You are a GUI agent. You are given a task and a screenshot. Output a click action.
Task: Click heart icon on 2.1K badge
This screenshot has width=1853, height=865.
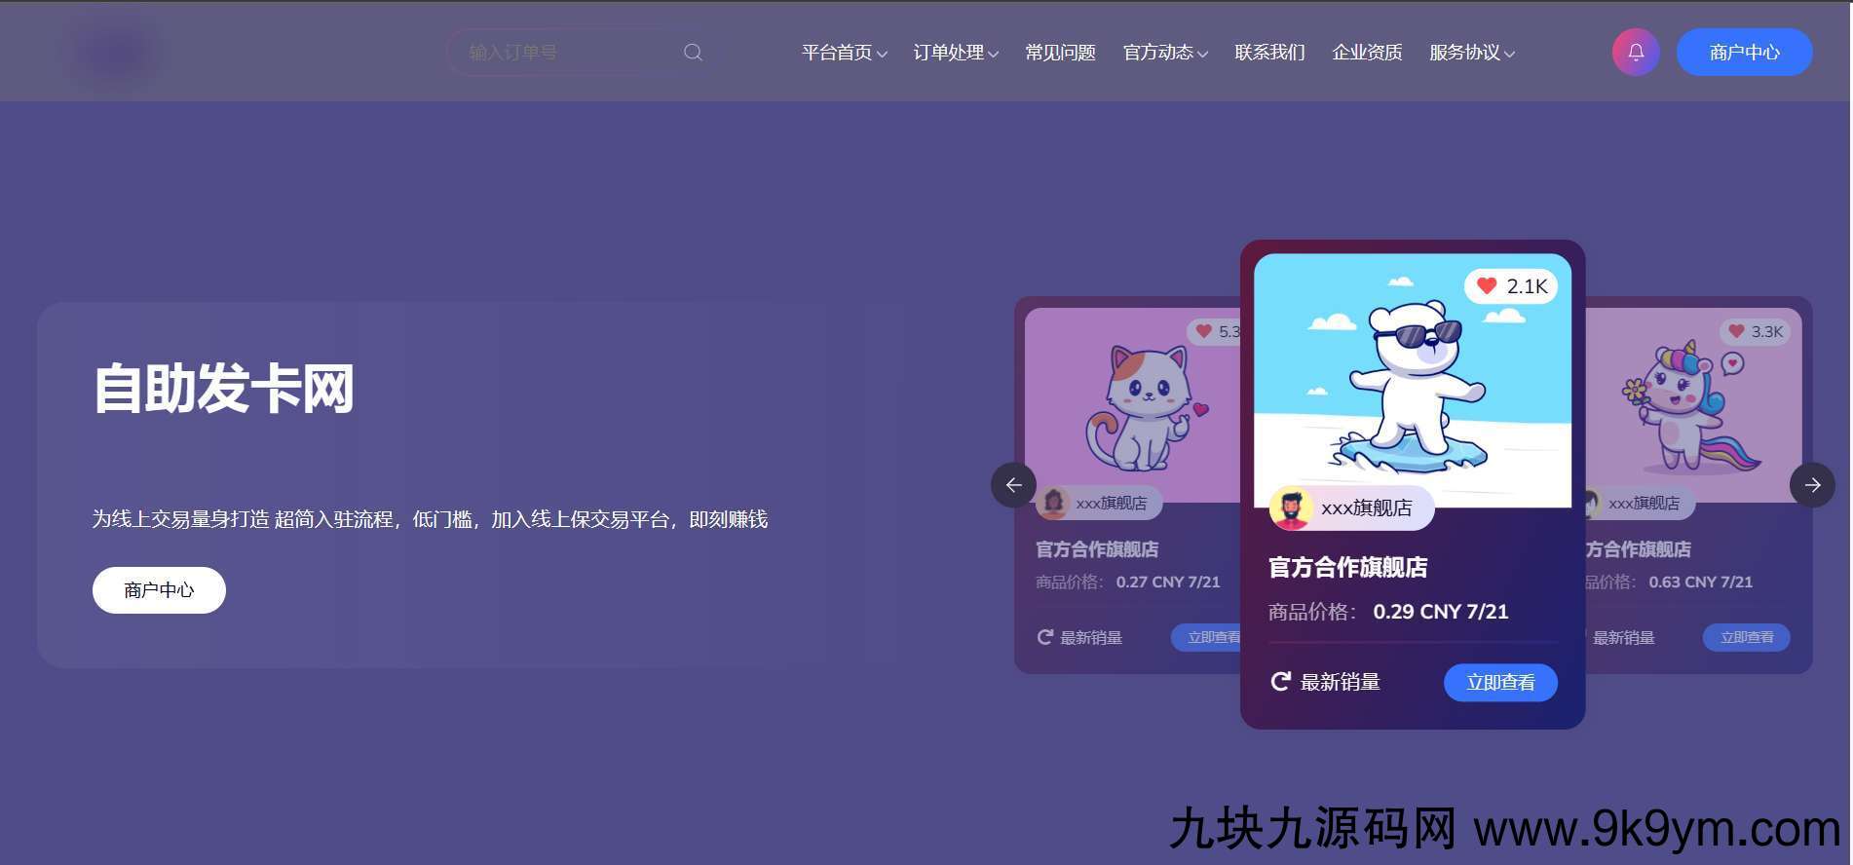[x=1486, y=285]
